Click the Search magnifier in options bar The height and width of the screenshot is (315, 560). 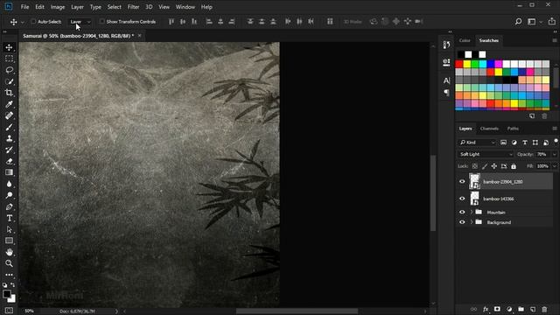[x=518, y=22]
